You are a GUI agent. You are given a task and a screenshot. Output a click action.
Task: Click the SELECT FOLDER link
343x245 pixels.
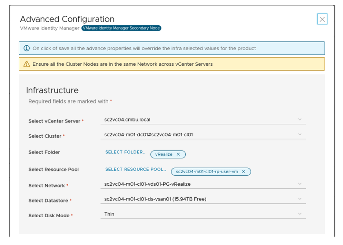(125, 152)
